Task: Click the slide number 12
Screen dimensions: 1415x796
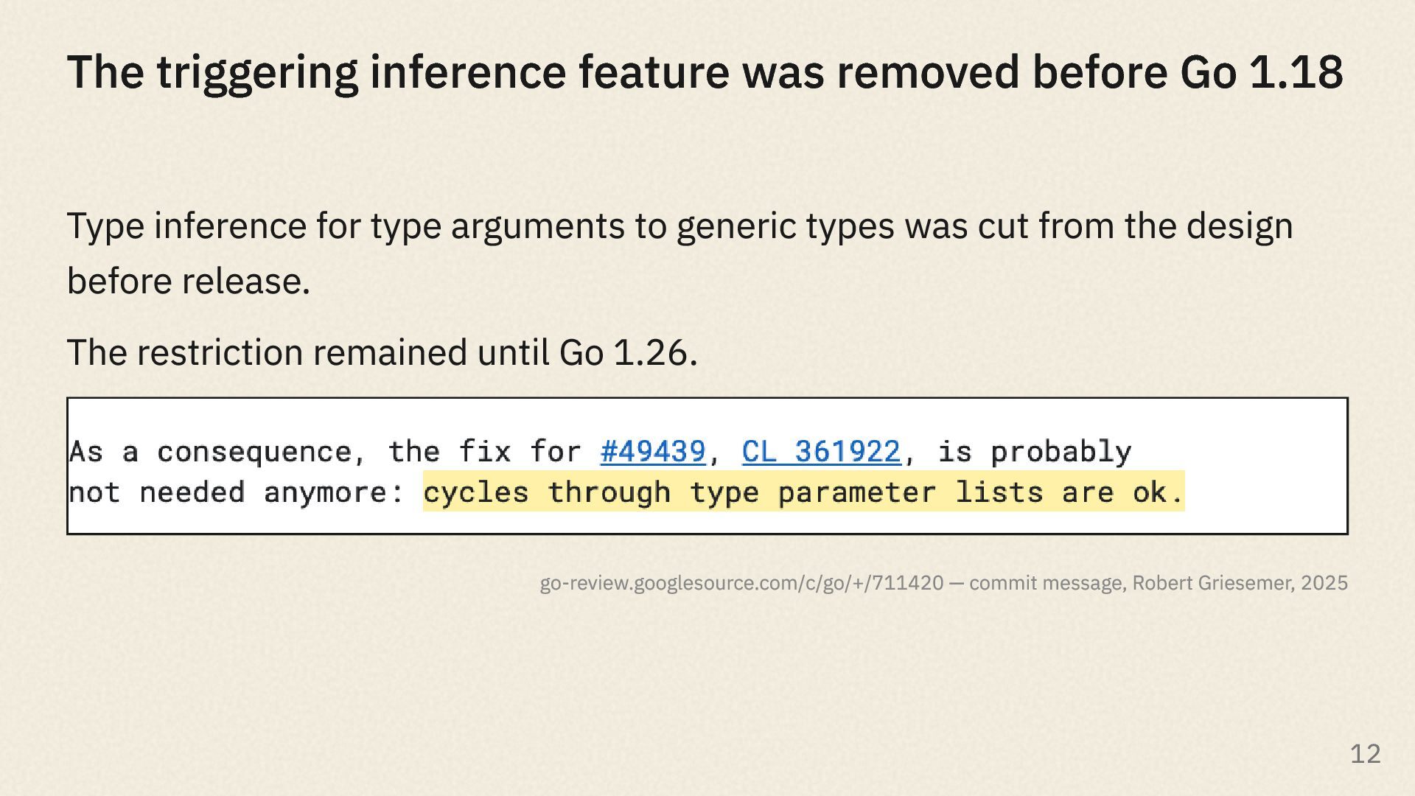Action: click(x=1366, y=754)
